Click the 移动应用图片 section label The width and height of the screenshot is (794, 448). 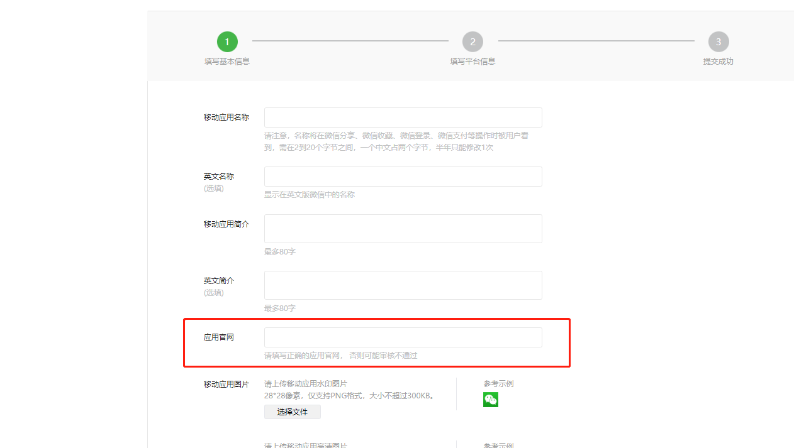(226, 385)
